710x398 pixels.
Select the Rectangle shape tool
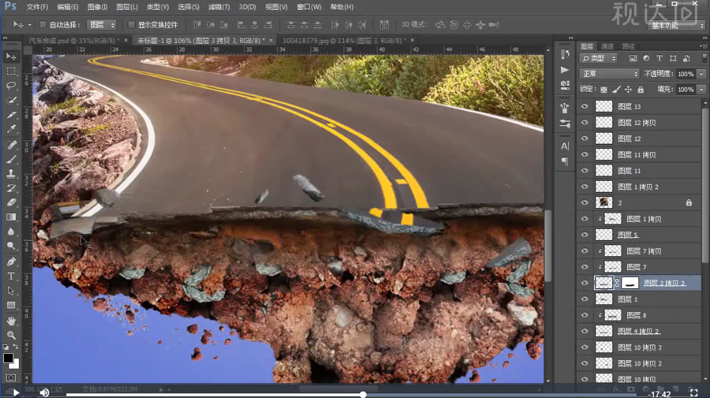pos(11,305)
